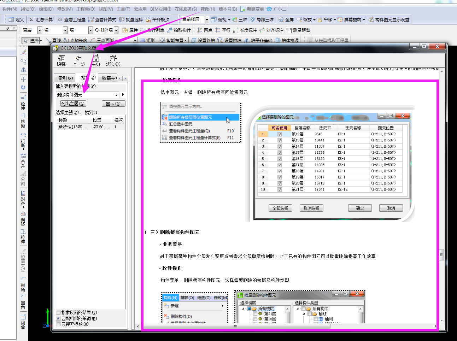Open the 绘图(D) menu
This screenshot has height=341, width=457.
tap(46, 9)
